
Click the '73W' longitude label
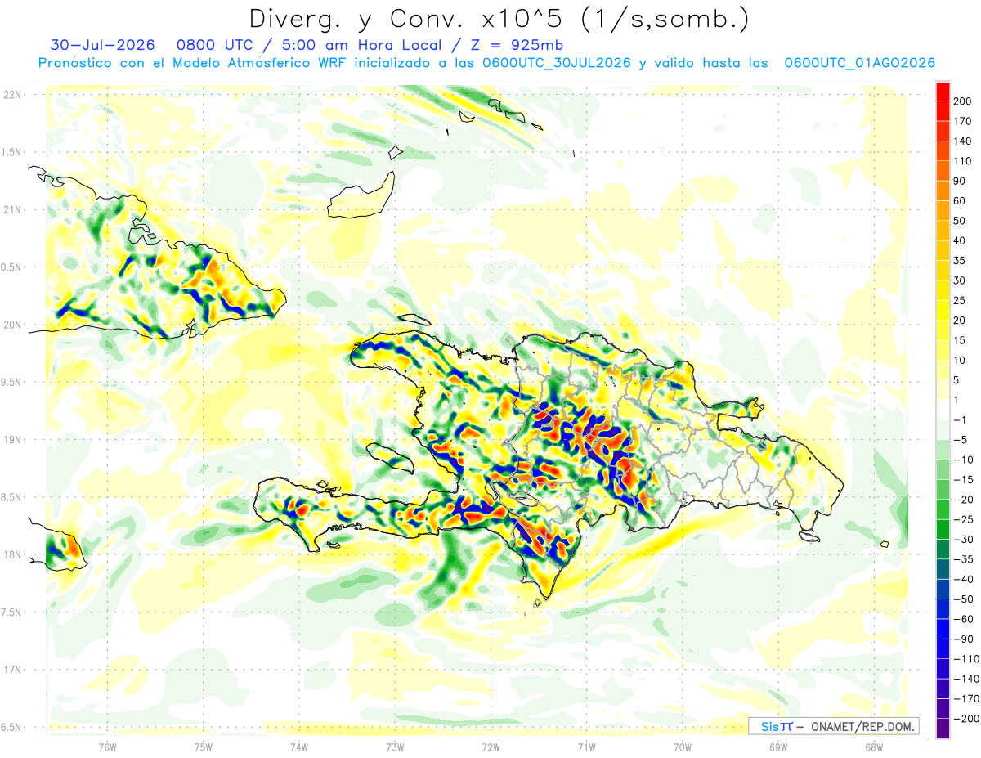tap(395, 747)
